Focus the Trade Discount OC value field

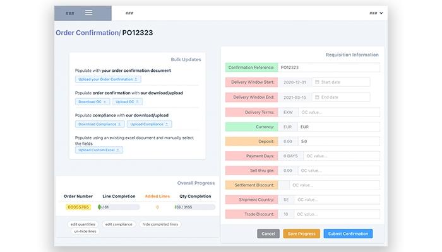click(x=337, y=214)
